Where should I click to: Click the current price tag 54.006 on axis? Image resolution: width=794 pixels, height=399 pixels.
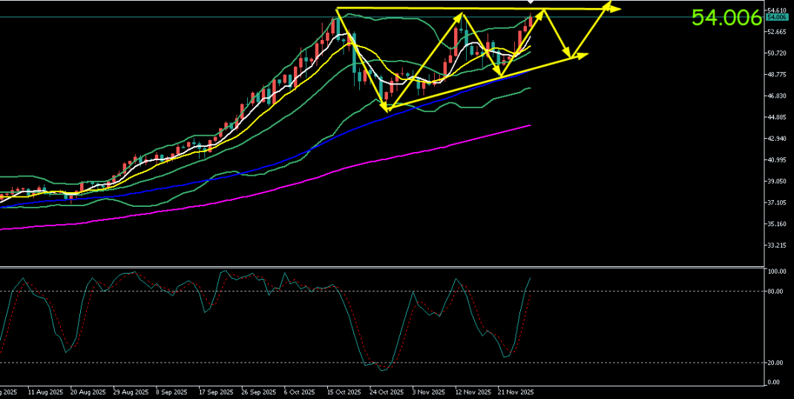click(x=777, y=17)
